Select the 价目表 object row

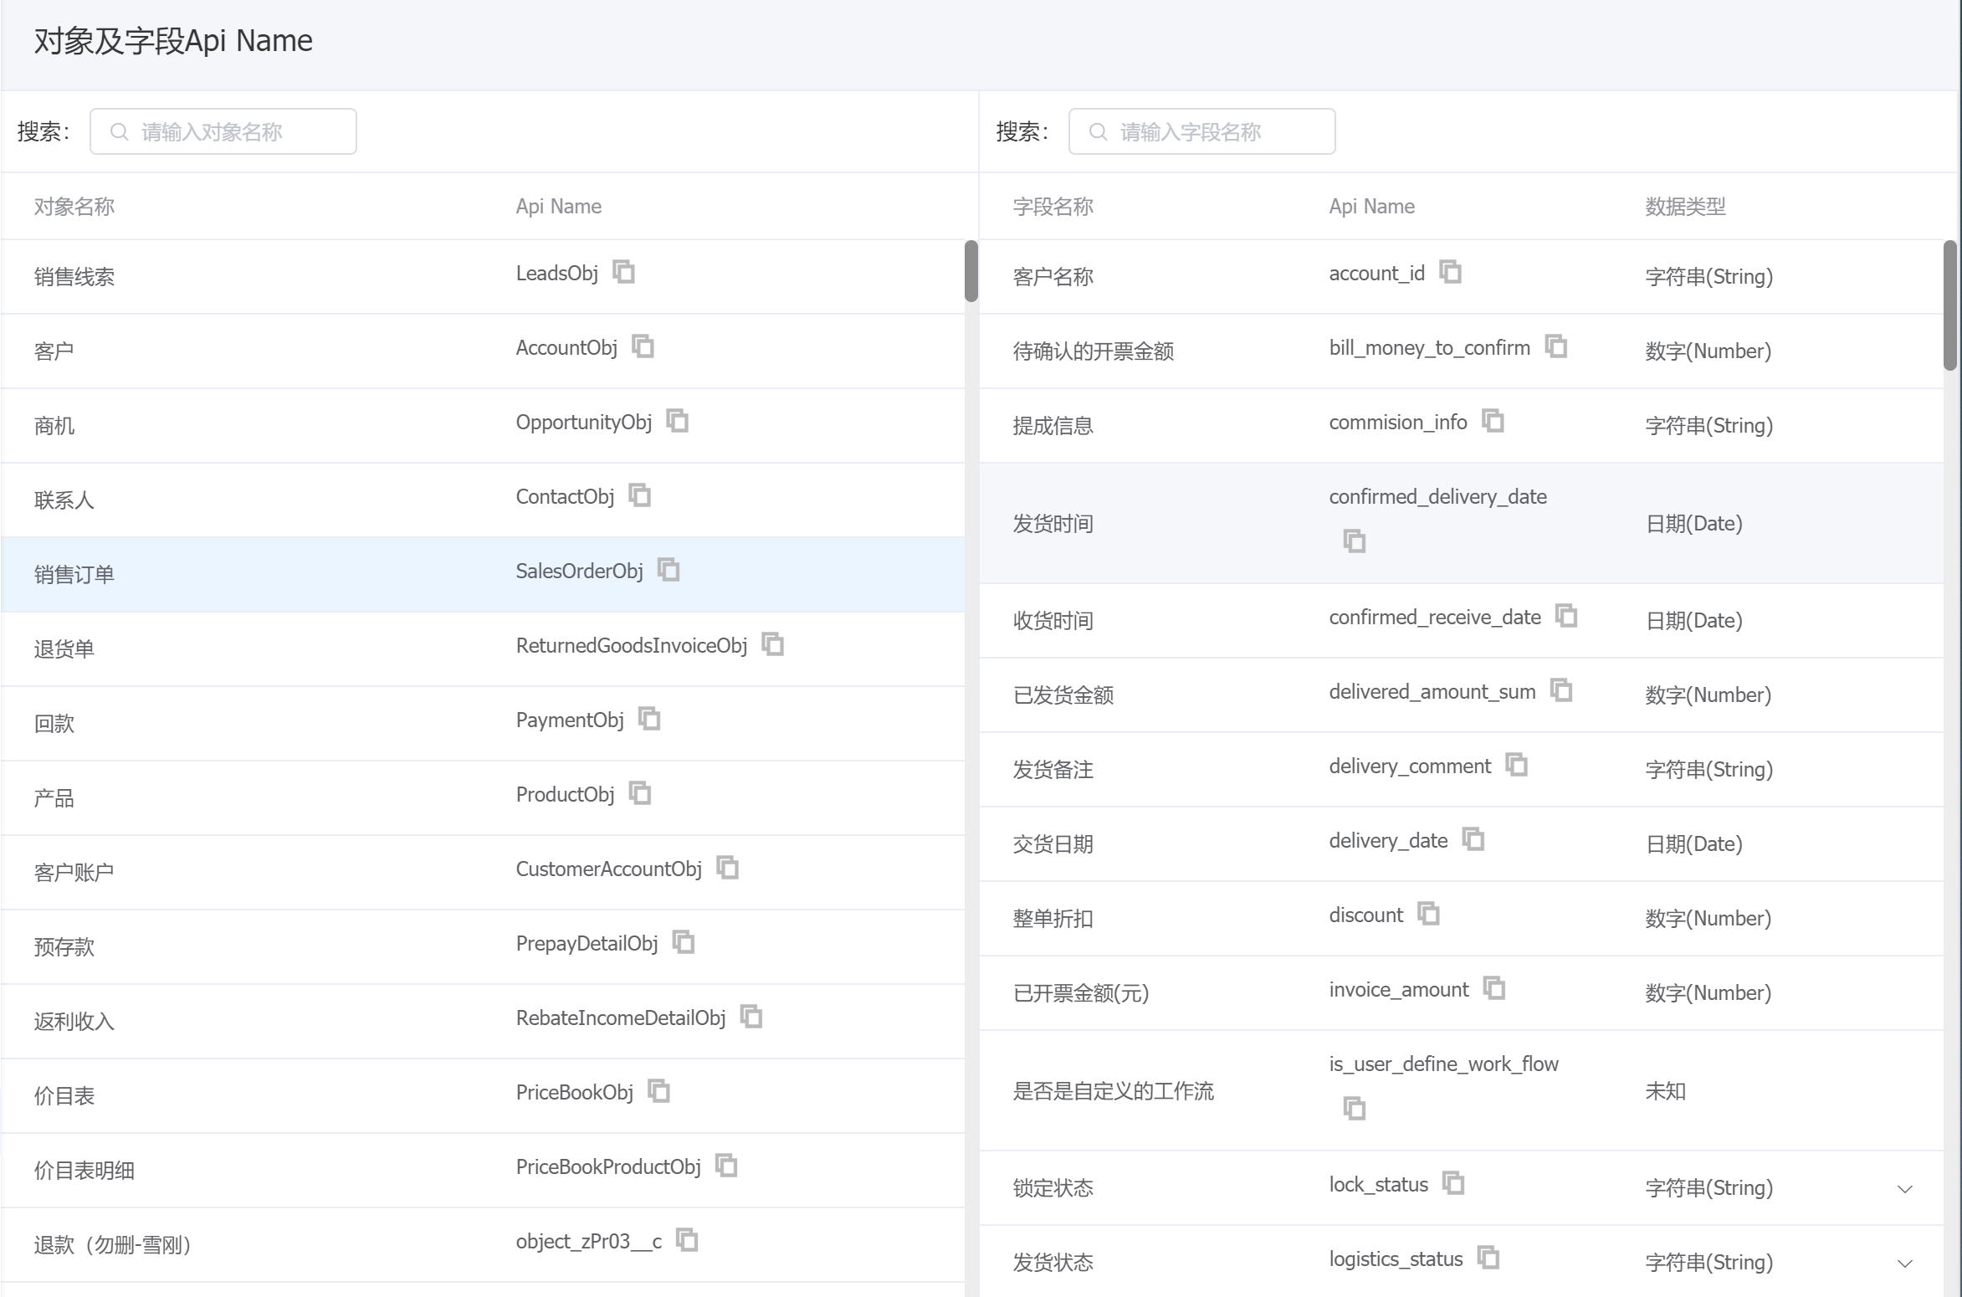[x=483, y=1096]
